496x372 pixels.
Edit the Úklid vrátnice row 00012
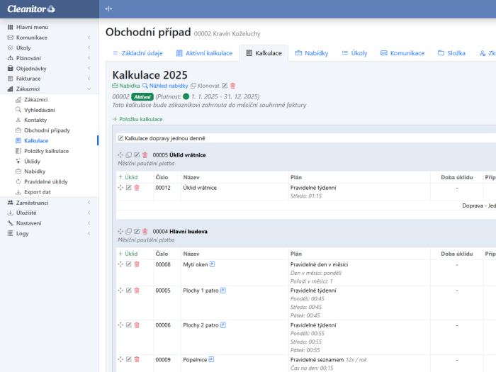click(x=128, y=188)
